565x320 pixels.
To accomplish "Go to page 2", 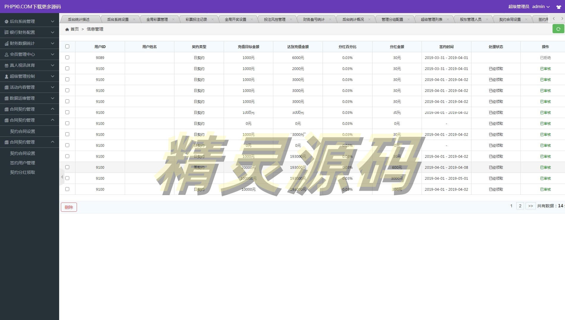I will pyautogui.click(x=520, y=206).
